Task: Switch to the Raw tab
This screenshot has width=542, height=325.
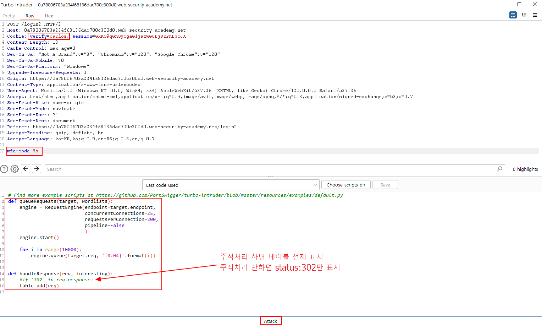Action: coord(30,16)
